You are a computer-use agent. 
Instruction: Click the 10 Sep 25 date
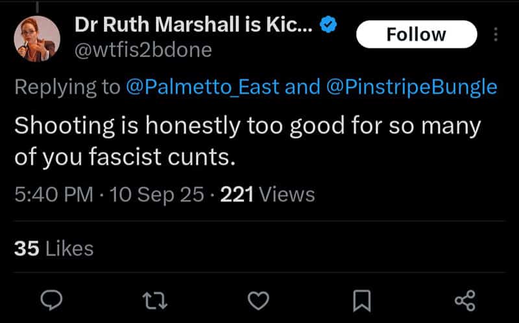(x=156, y=195)
